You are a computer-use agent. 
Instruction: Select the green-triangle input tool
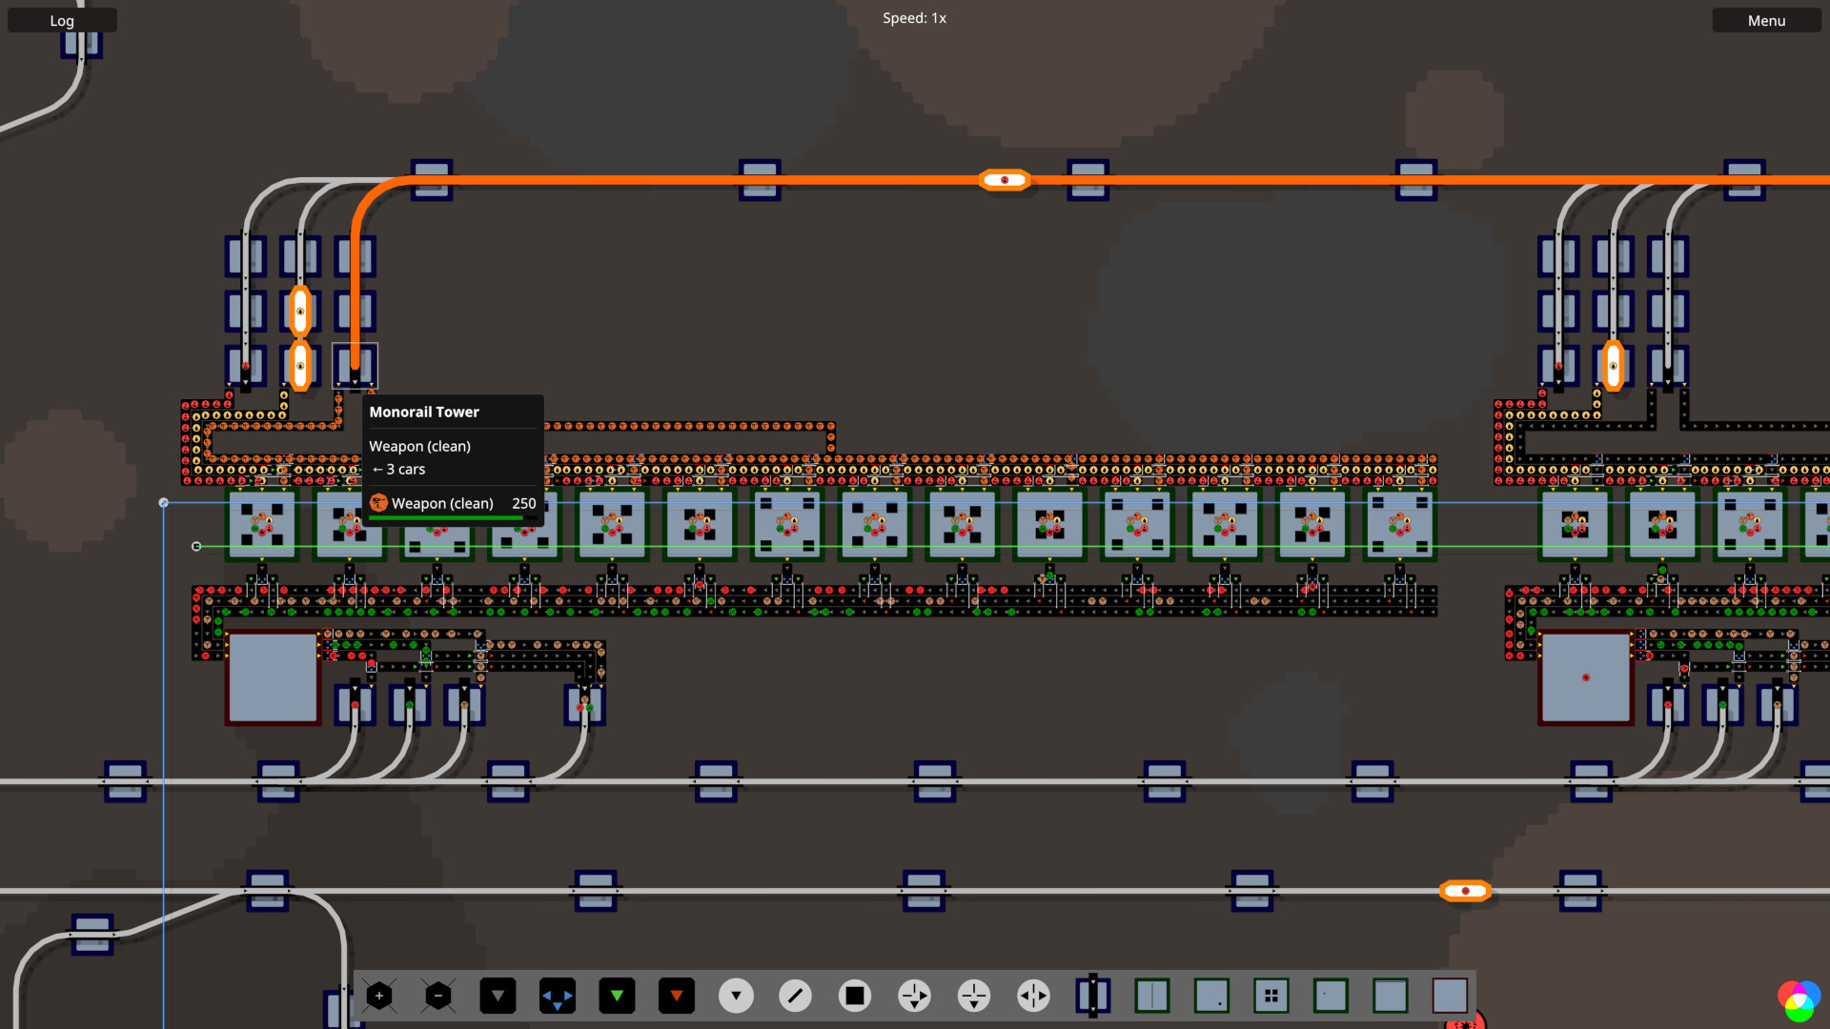tap(617, 996)
